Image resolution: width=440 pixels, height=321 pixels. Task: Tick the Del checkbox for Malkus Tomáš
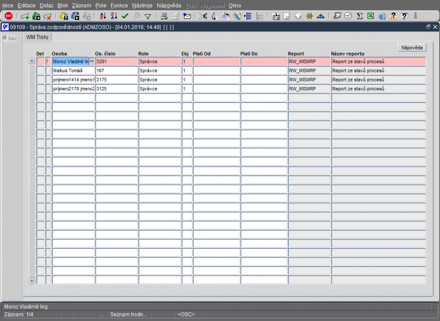(x=40, y=70)
